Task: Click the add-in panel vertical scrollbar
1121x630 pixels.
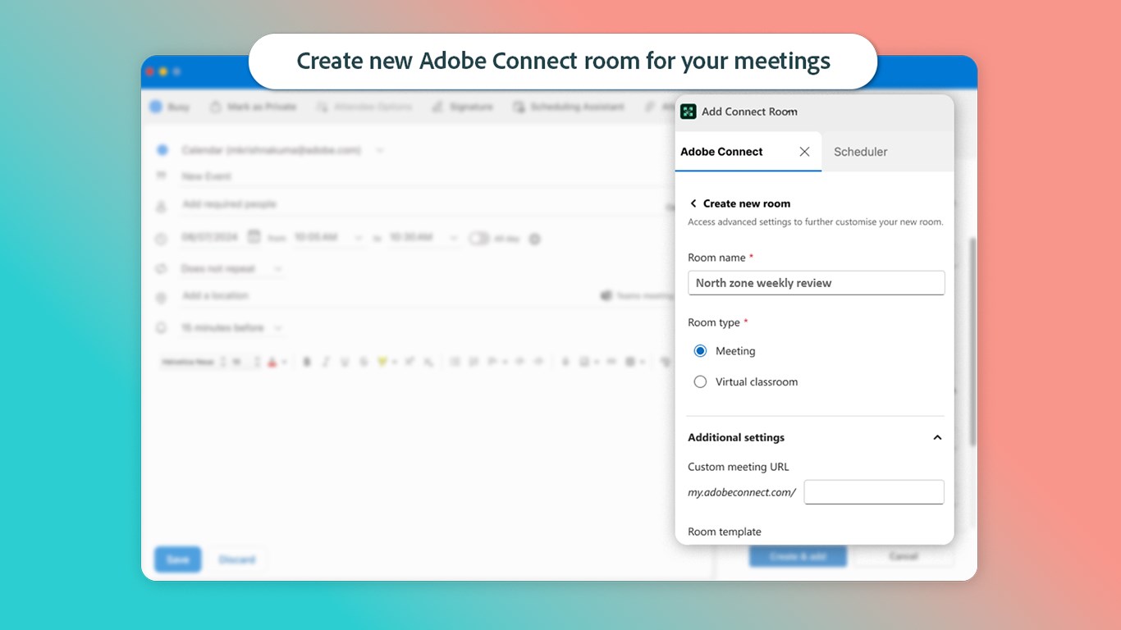Action: [973, 342]
